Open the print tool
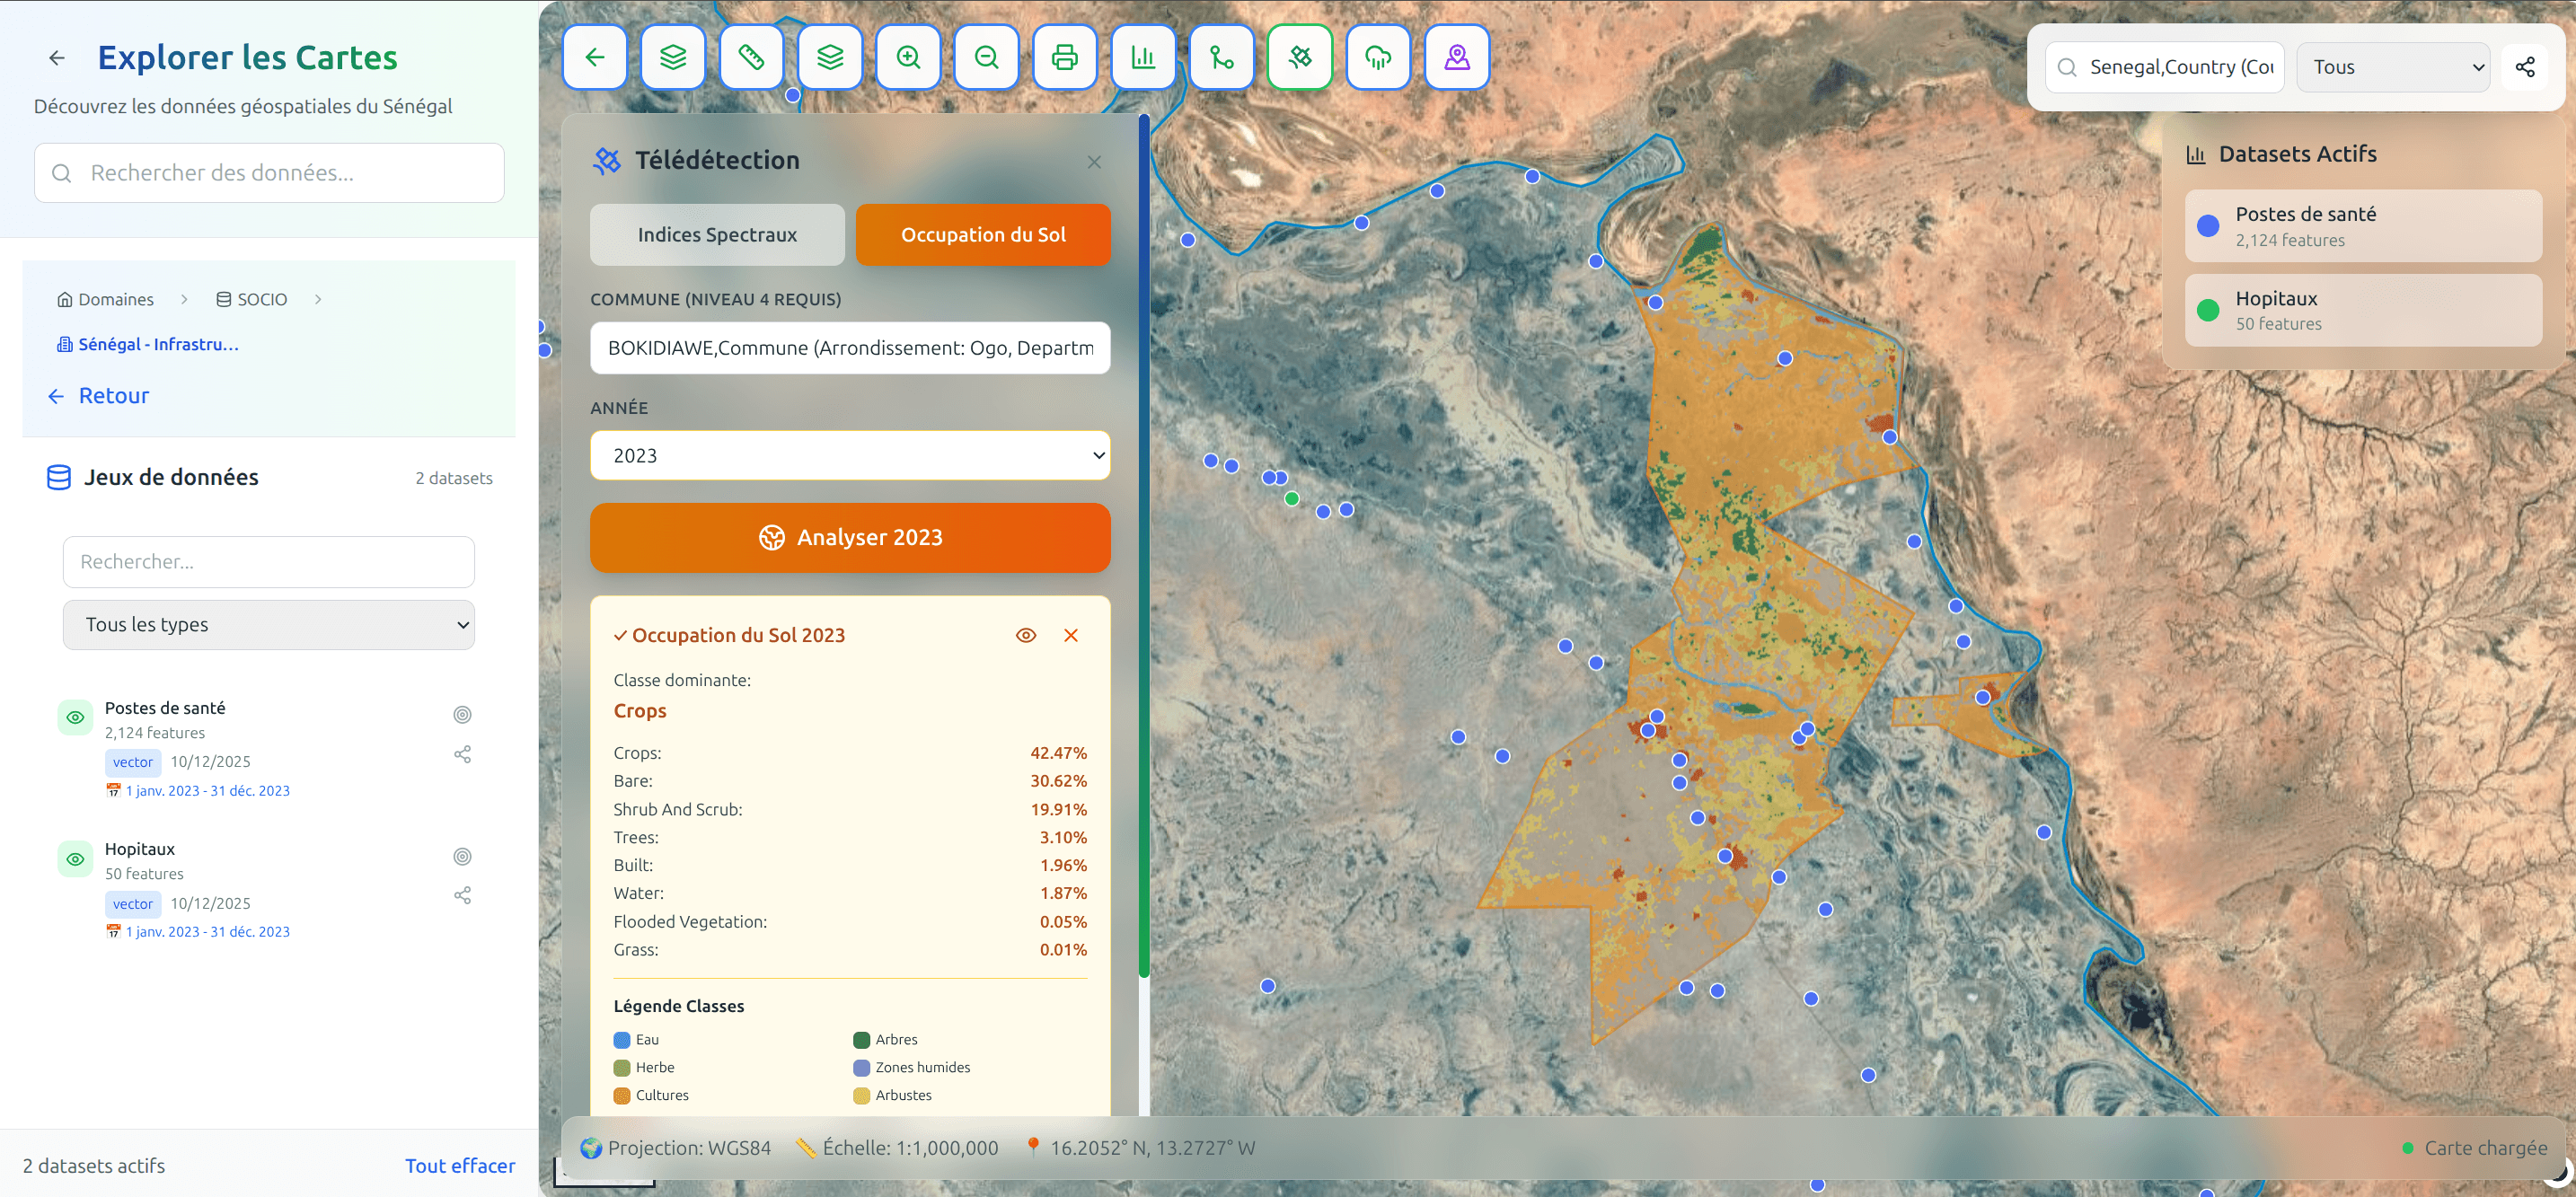The height and width of the screenshot is (1197, 2576). click(1064, 57)
